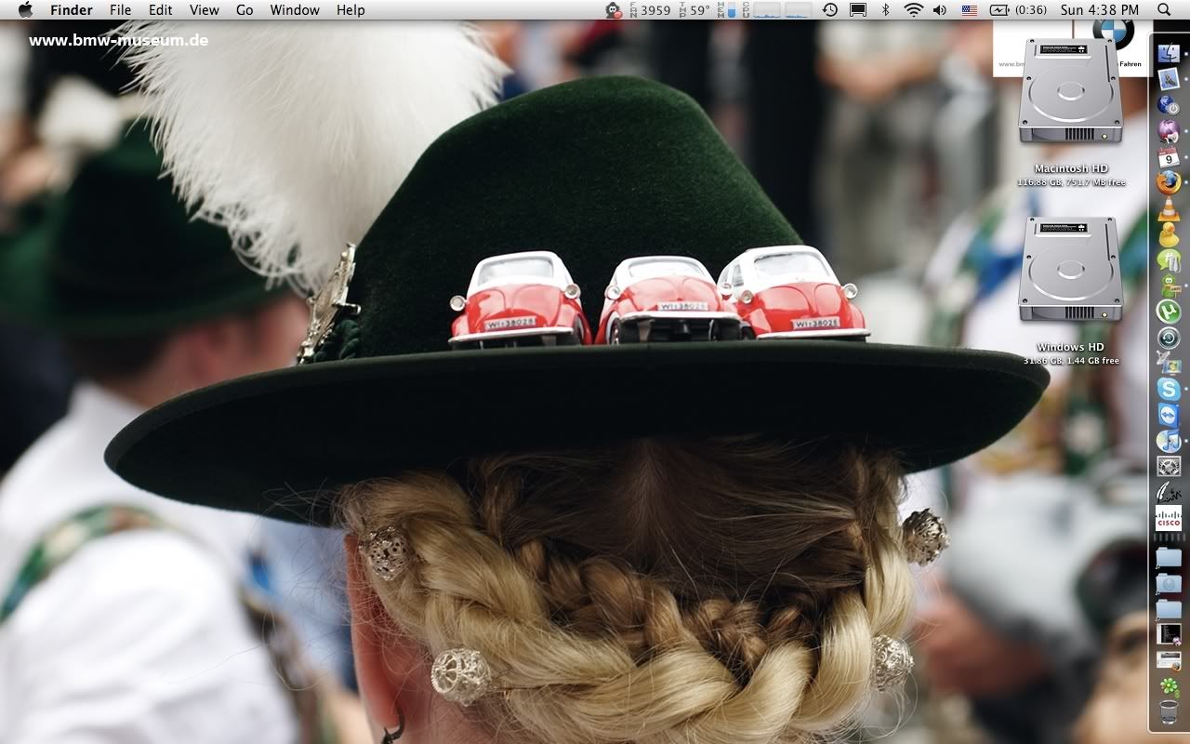Screen dimensions: 1190x744
Task: Open Mail stamp icon in Dock
Action: click(x=1169, y=79)
